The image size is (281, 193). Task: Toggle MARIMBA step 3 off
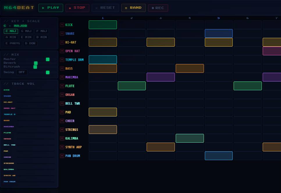pos(161,77)
